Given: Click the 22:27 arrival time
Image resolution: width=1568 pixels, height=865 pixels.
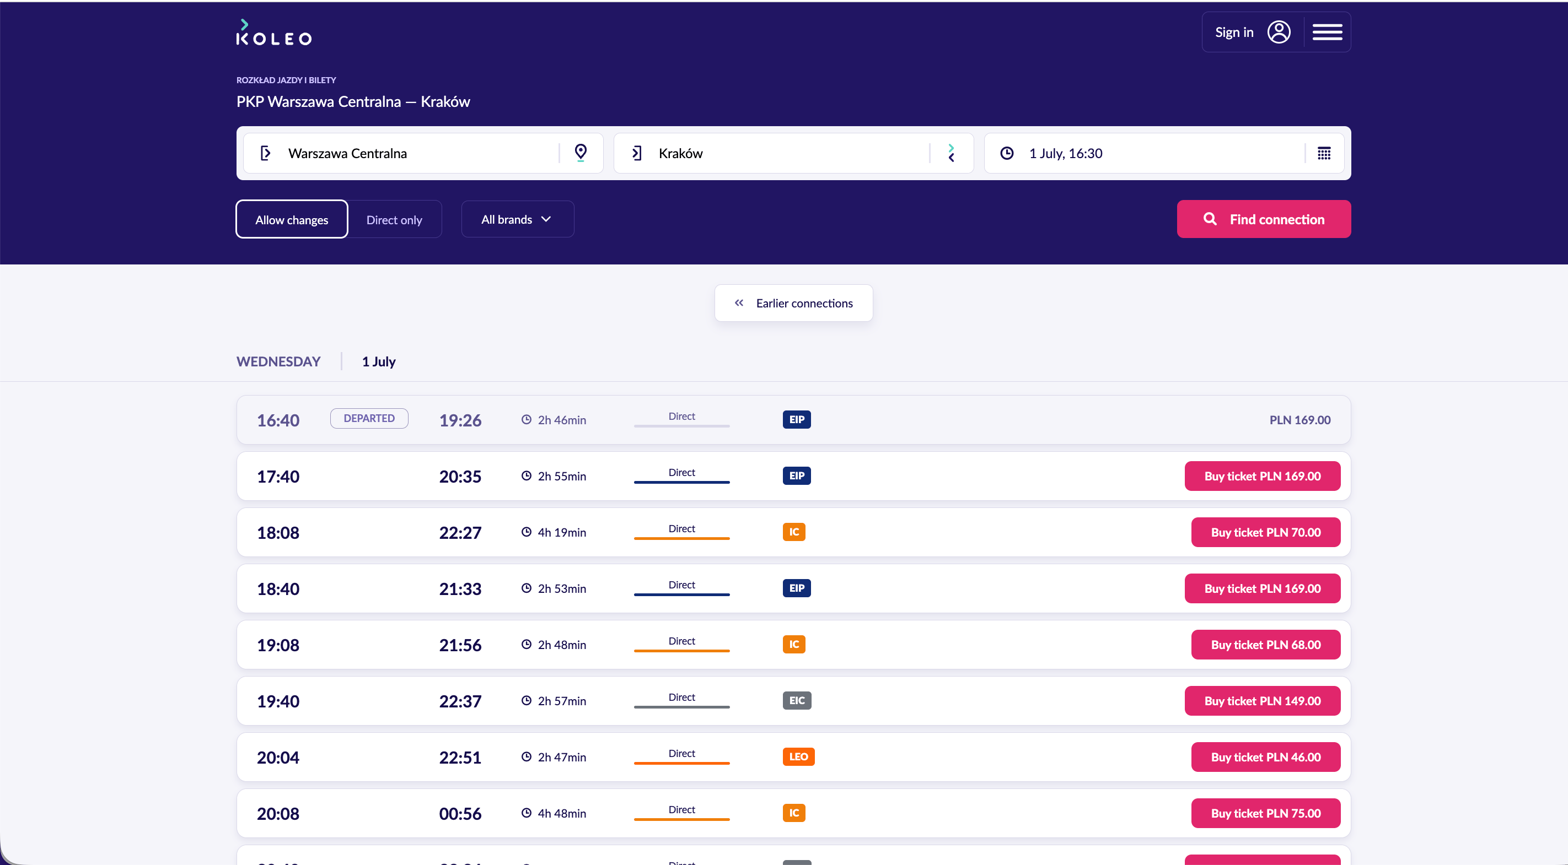Looking at the screenshot, I should [x=460, y=533].
